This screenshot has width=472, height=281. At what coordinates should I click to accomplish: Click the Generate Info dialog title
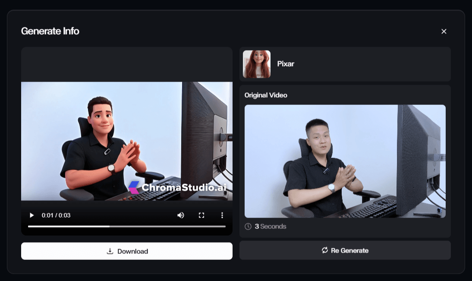(x=50, y=31)
